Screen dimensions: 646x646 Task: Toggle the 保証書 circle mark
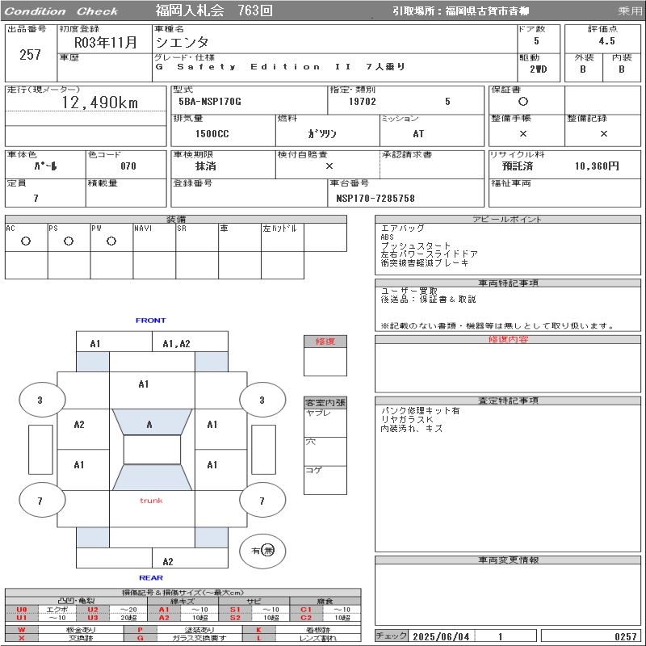click(523, 102)
